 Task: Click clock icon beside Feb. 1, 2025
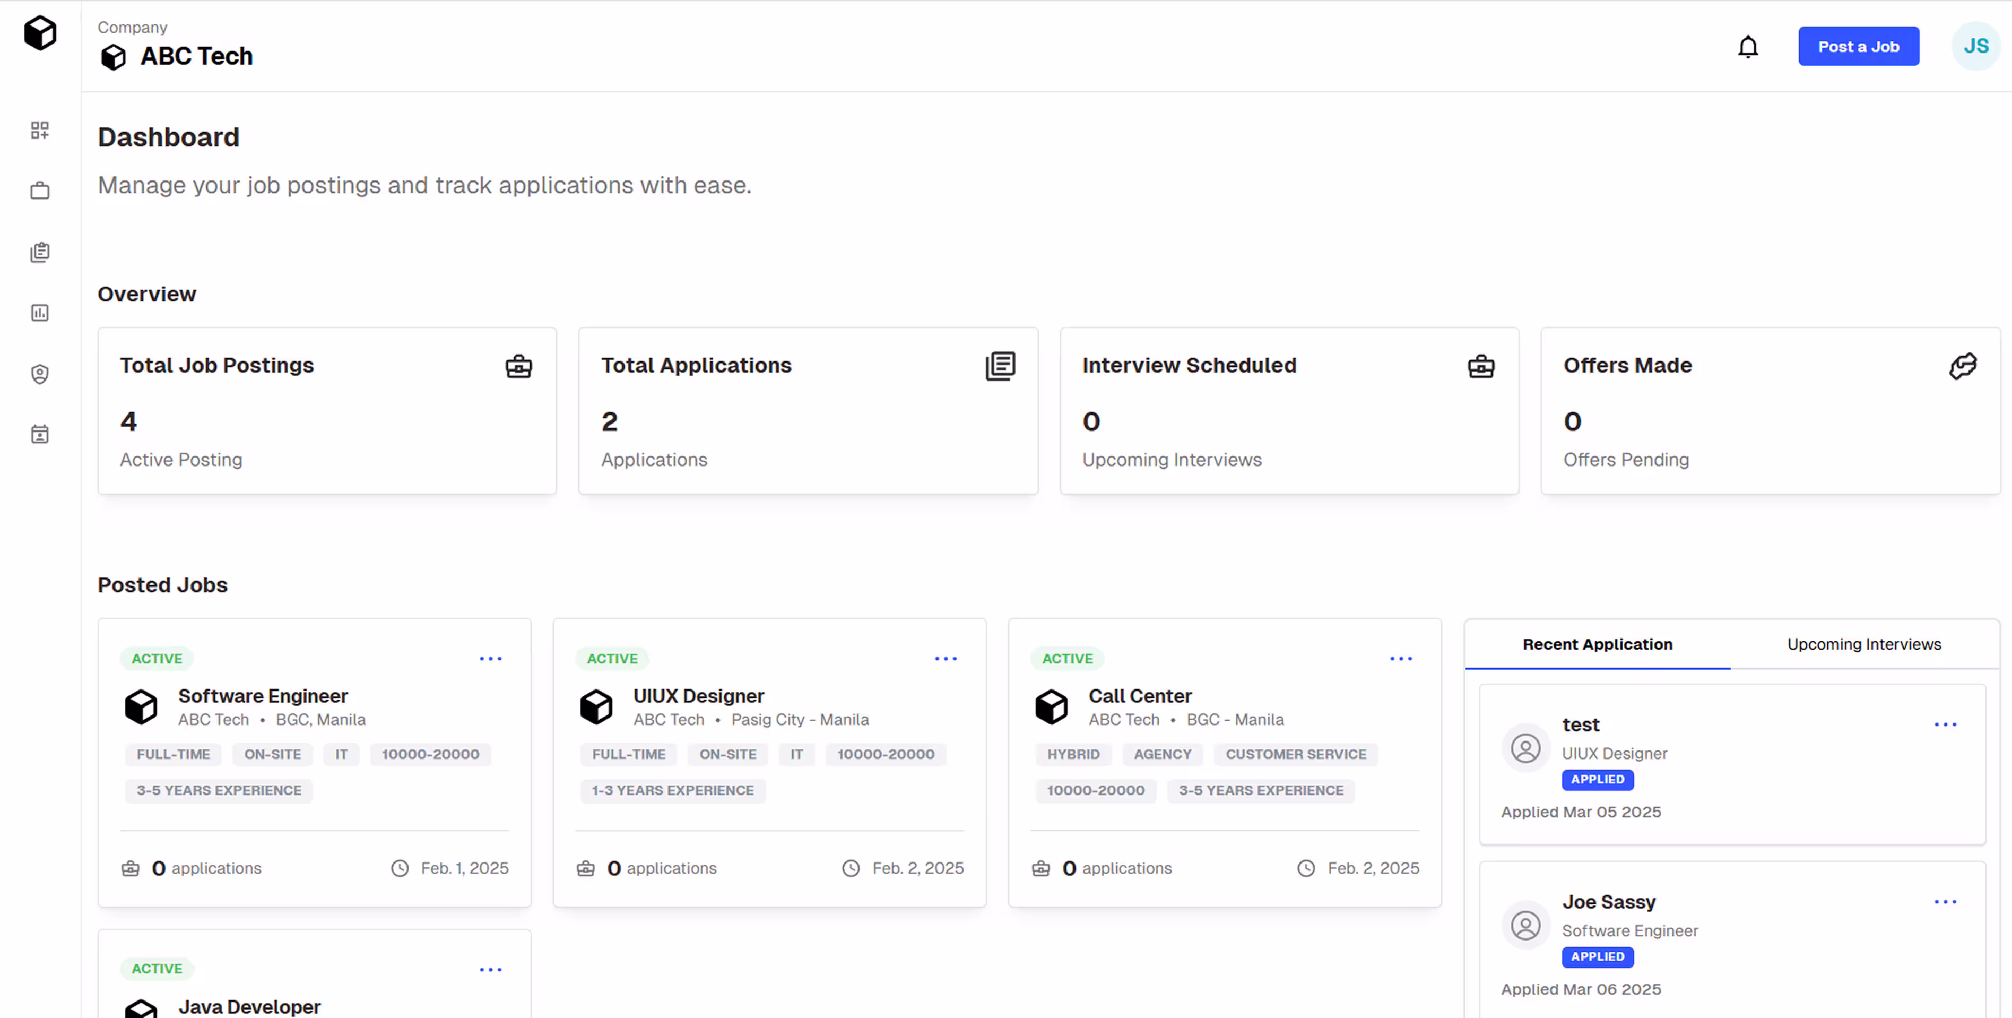pos(400,868)
